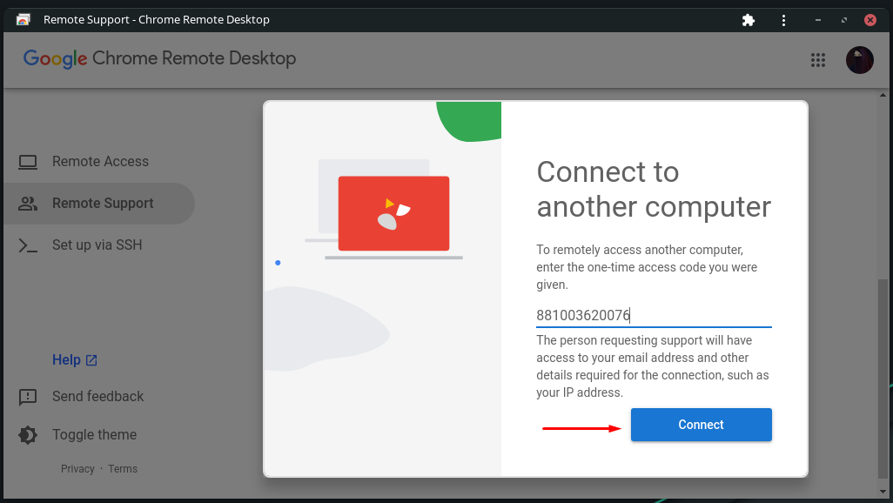Click the red laptop illustration
This screenshot has height=503, width=893.
pos(393,213)
